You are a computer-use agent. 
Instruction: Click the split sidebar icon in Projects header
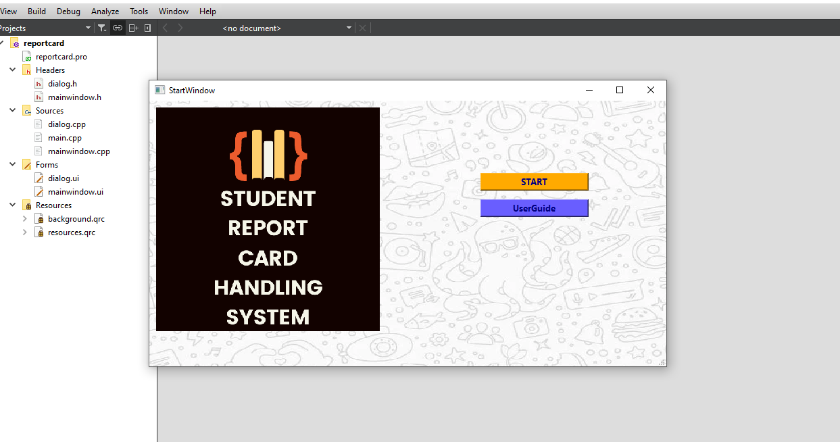(132, 28)
